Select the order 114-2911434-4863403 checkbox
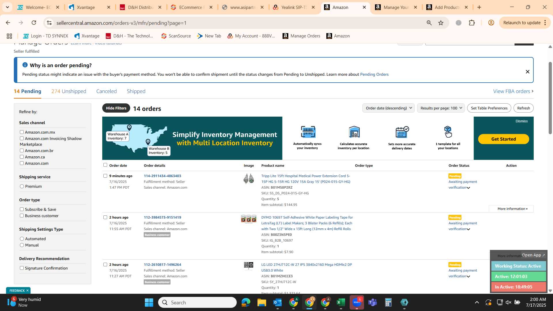553x311 pixels. pyautogui.click(x=105, y=176)
